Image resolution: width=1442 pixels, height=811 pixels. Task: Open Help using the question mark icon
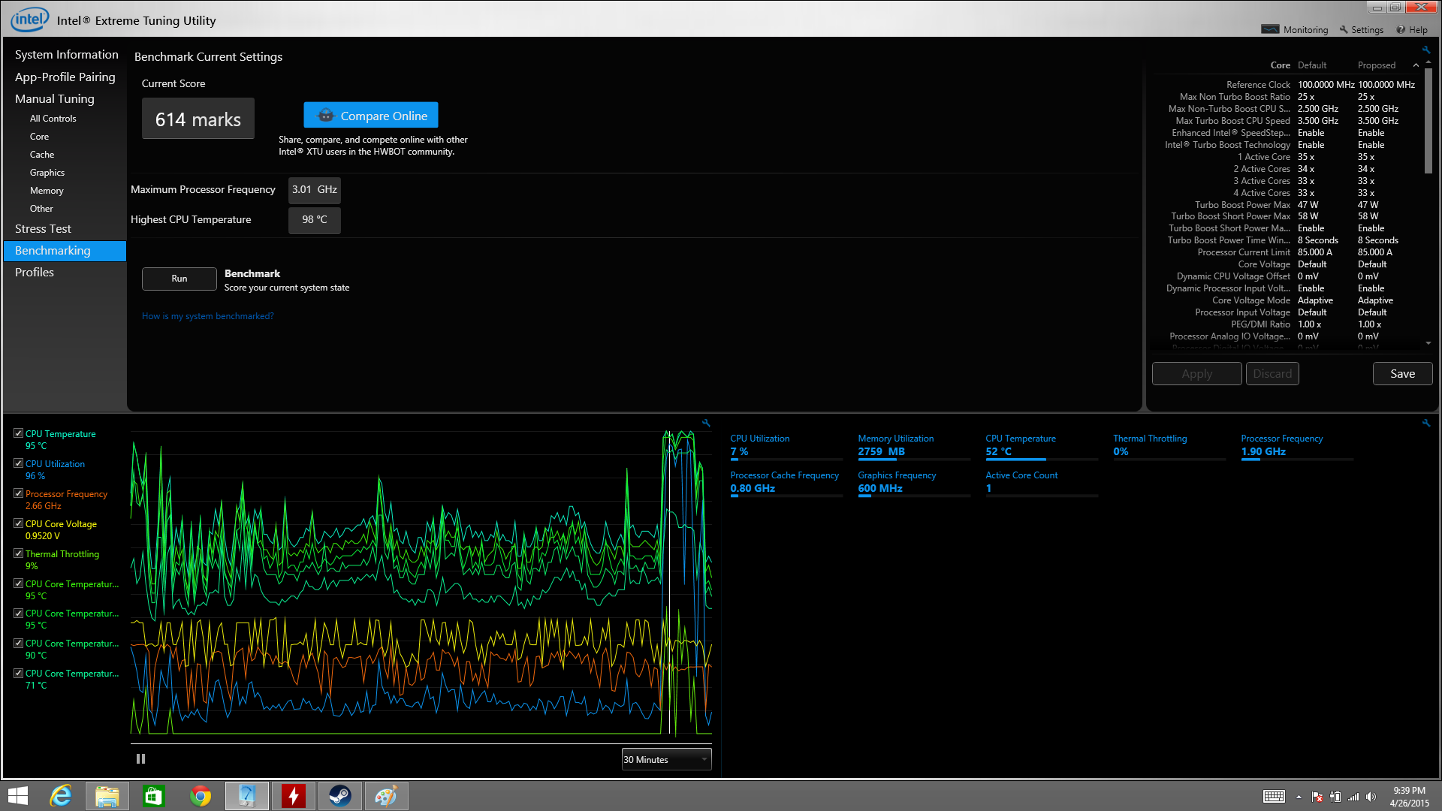[x=1401, y=29]
